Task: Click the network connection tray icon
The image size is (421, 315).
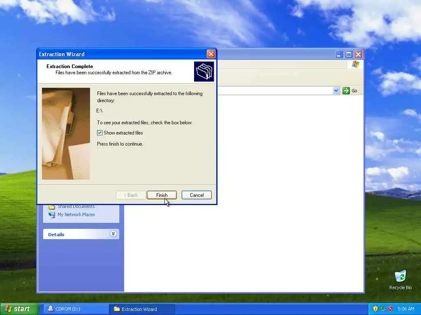Action: [x=383, y=309]
